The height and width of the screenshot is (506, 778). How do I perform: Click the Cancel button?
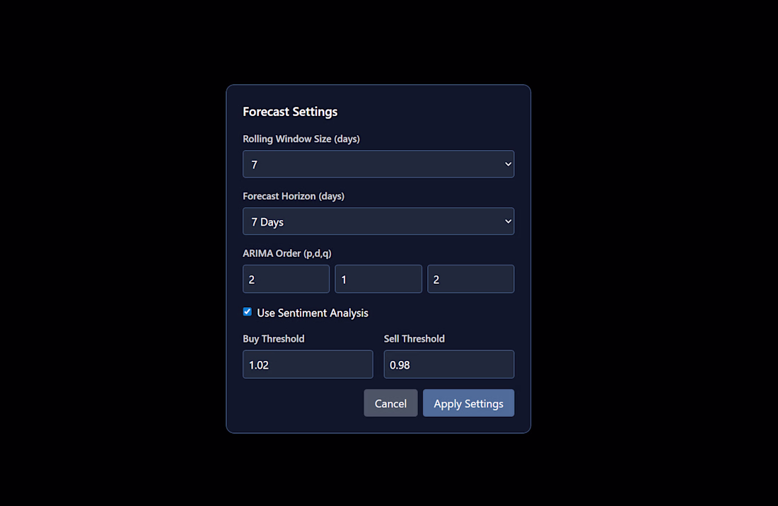[390, 403]
